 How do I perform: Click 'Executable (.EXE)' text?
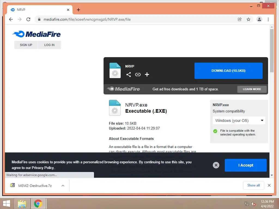point(146,111)
